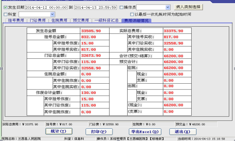Export data using 导出Excel(D)
235x141 pixels.
145,131
